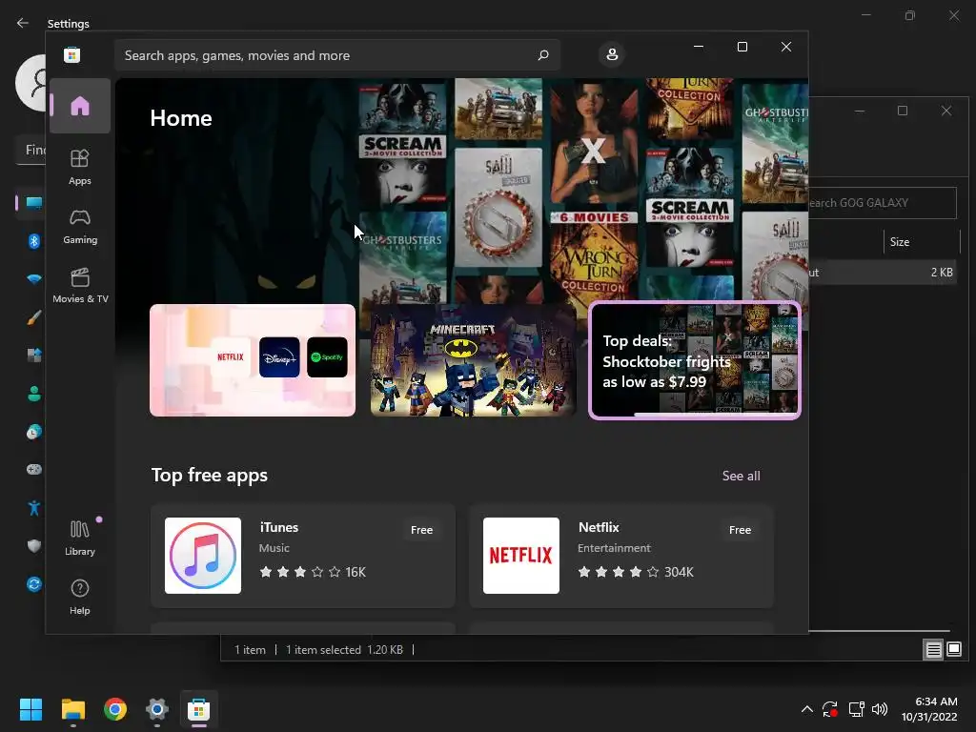Select the 2 KB file row in Explorer

coord(882,272)
